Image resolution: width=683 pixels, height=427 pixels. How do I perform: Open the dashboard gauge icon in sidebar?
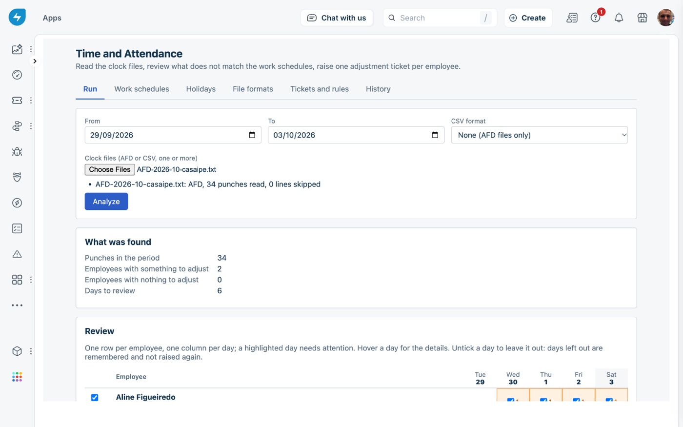pos(17,75)
